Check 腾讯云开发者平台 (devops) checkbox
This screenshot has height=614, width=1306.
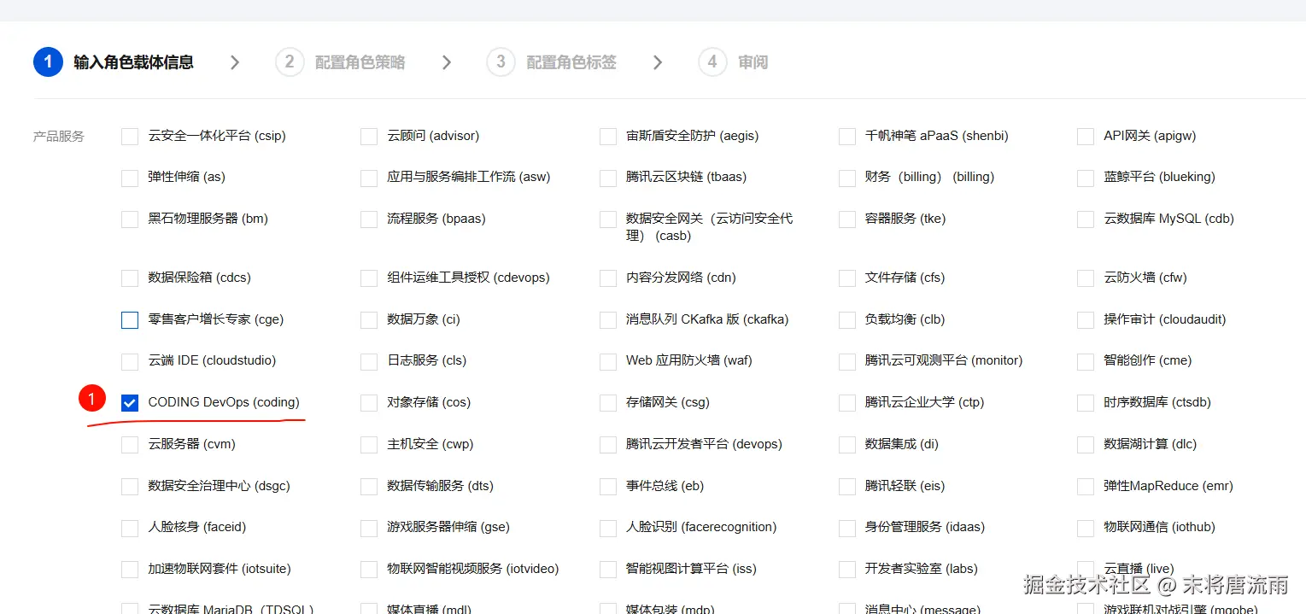pyautogui.click(x=608, y=445)
